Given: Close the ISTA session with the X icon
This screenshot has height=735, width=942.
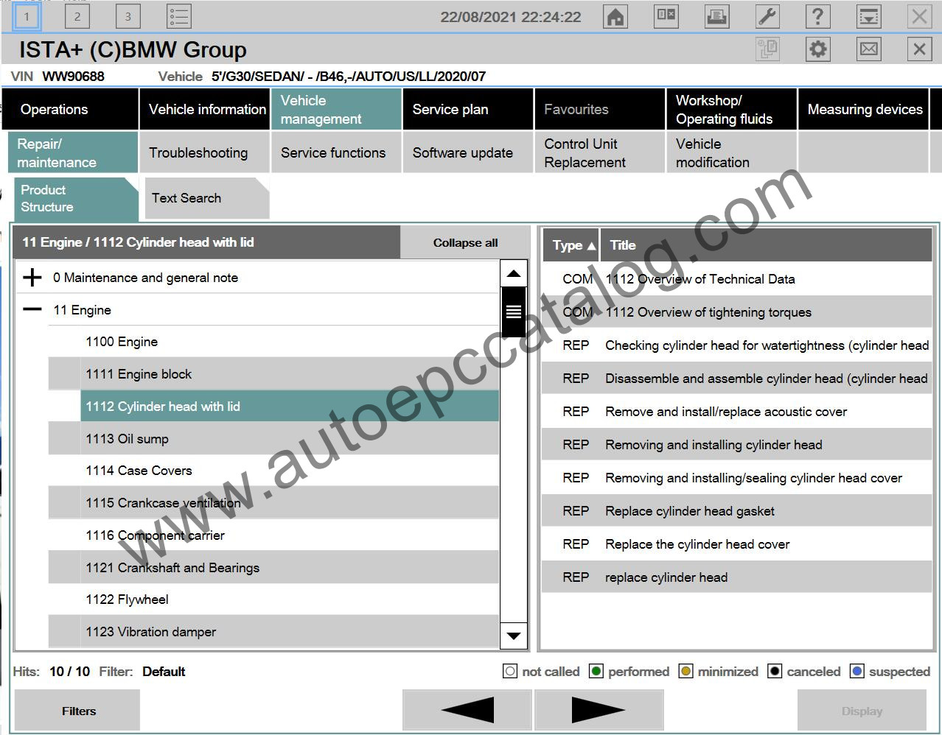Looking at the screenshot, I should tap(919, 49).
